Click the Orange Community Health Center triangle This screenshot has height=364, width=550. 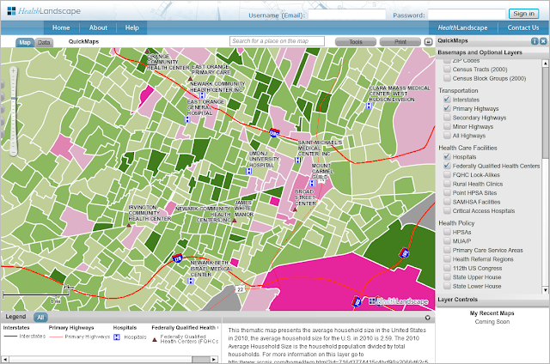[x=148, y=52]
